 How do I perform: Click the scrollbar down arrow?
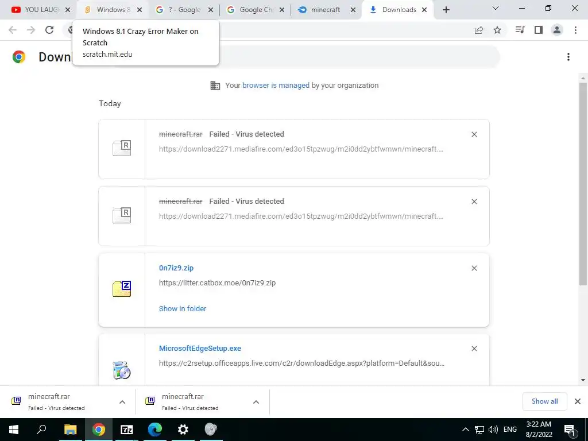tap(583, 380)
